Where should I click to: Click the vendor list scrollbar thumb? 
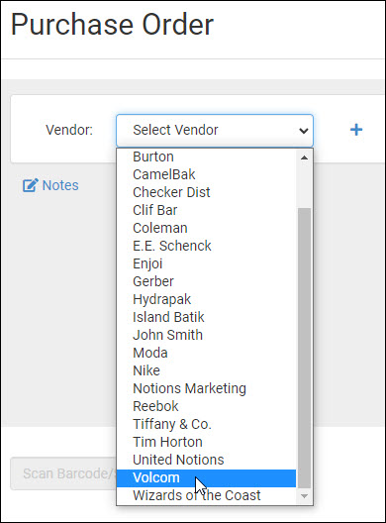(x=304, y=349)
